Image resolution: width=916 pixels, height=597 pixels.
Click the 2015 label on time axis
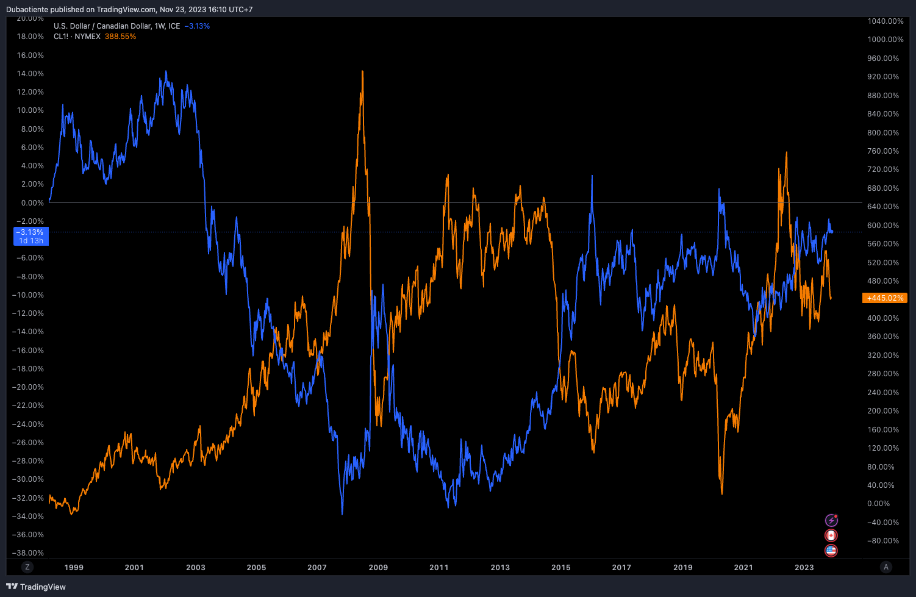[x=561, y=567]
